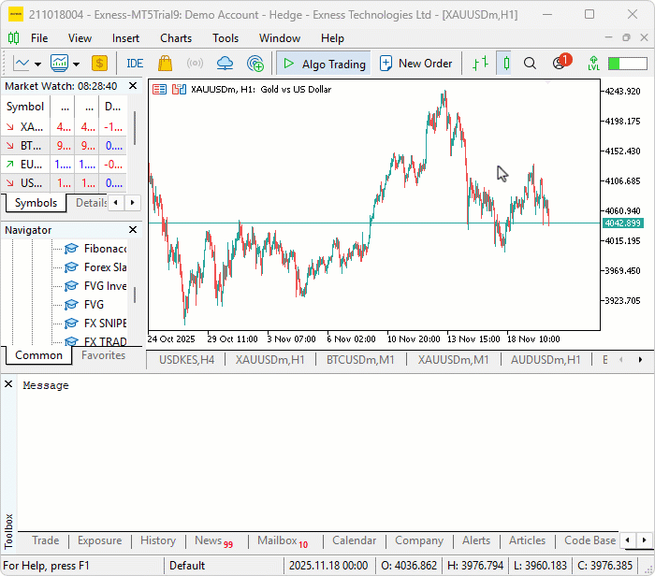
Task: Open the VPS cloud icon
Action: [x=225, y=64]
